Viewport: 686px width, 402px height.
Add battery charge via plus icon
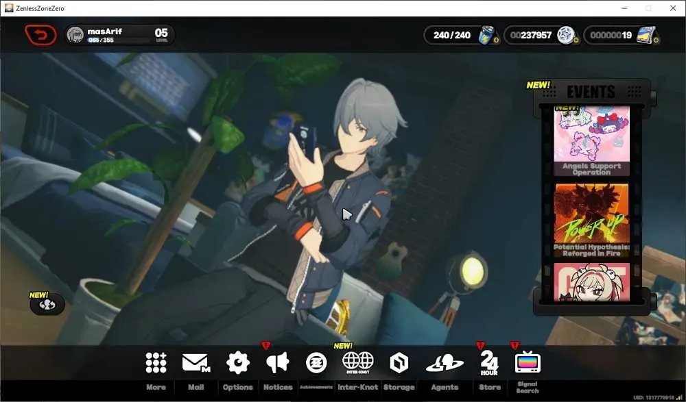496,40
